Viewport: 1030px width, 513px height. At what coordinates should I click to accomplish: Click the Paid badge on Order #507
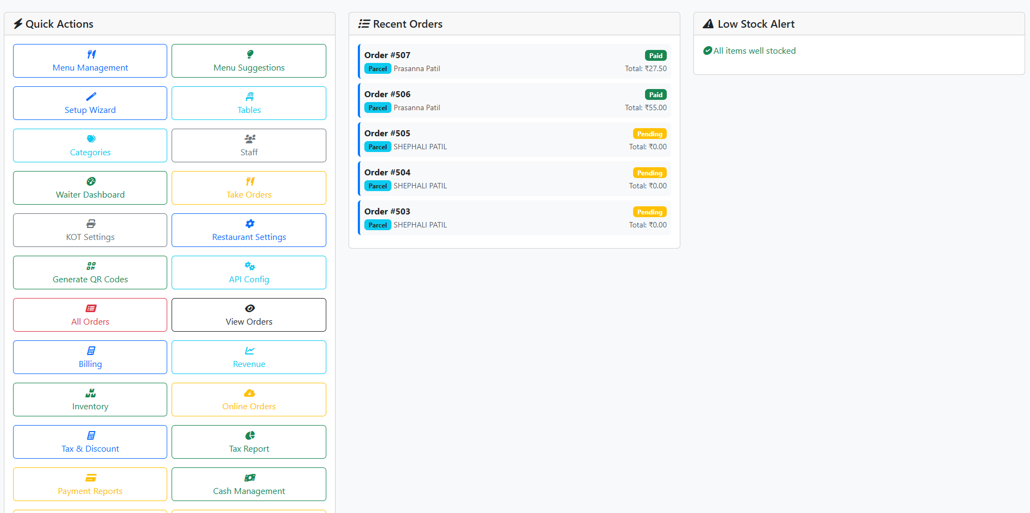(656, 55)
